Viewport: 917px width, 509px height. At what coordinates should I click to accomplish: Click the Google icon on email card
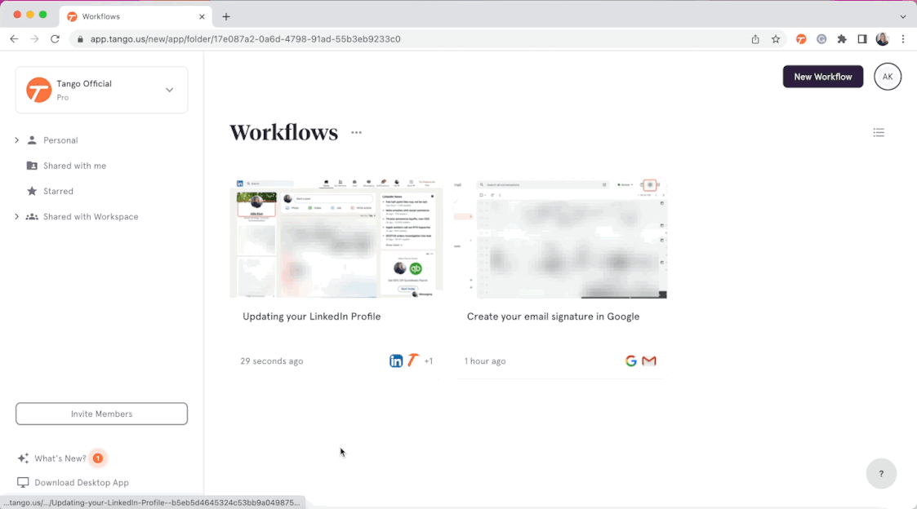630,361
